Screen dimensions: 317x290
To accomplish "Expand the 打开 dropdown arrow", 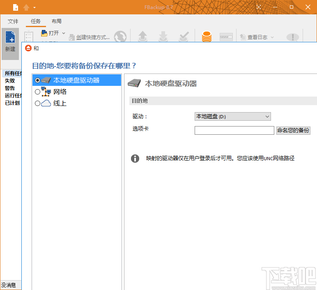I will pyautogui.click(x=64, y=33).
